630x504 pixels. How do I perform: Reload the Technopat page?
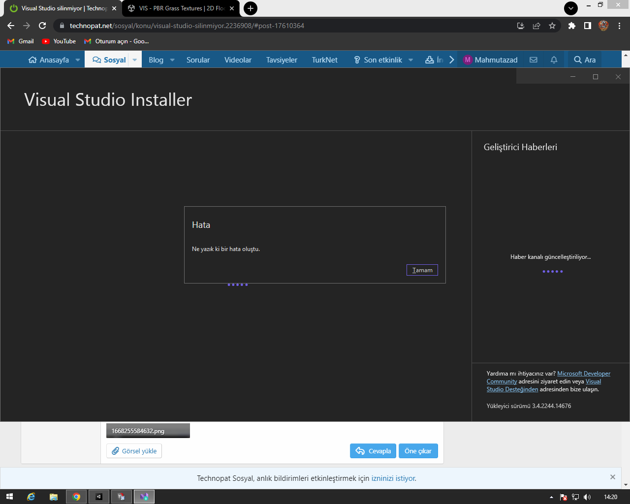pos(42,26)
